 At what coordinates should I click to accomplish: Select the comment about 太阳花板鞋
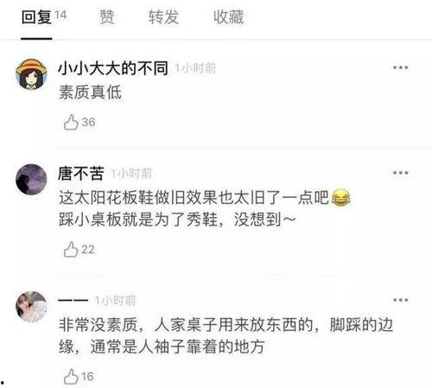point(205,208)
